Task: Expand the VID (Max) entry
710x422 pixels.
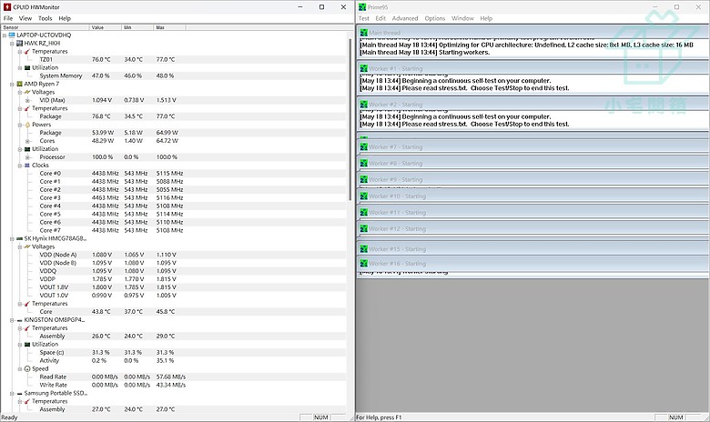Action: point(27,100)
